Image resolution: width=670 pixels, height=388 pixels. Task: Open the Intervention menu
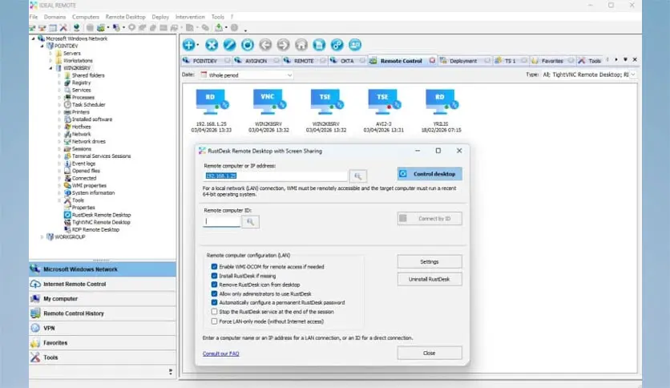190,17
